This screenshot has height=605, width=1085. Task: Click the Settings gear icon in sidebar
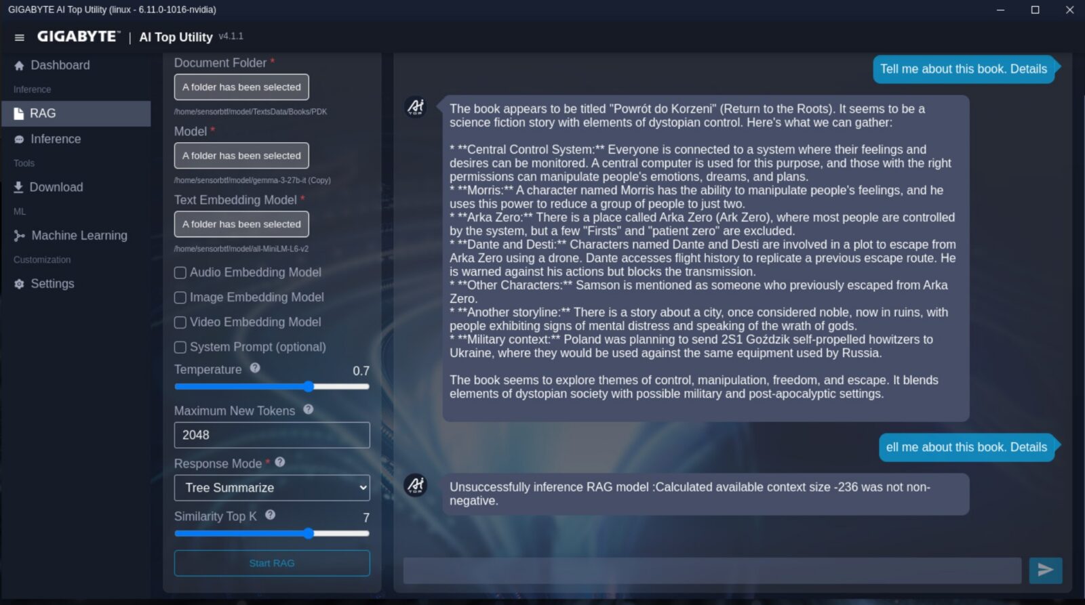coord(19,284)
